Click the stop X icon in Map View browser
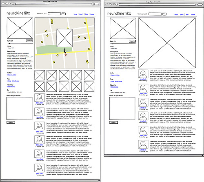Viewport: 204px width, 182px height. point(10,4)
